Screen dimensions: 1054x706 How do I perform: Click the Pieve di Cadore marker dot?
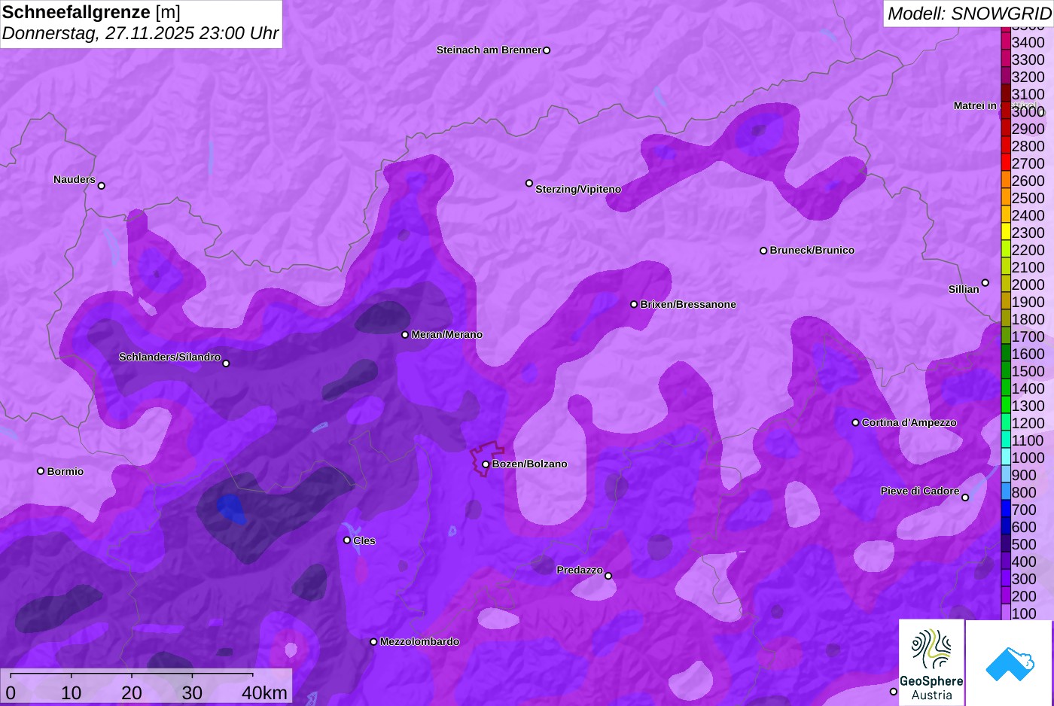coord(965,498)
